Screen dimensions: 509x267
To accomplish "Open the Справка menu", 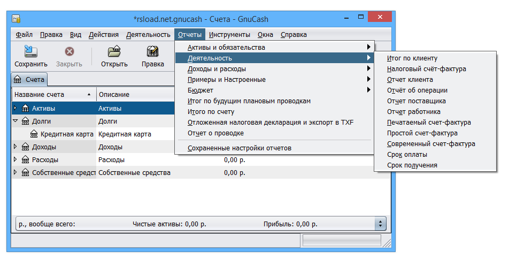I will pos(294,34).
